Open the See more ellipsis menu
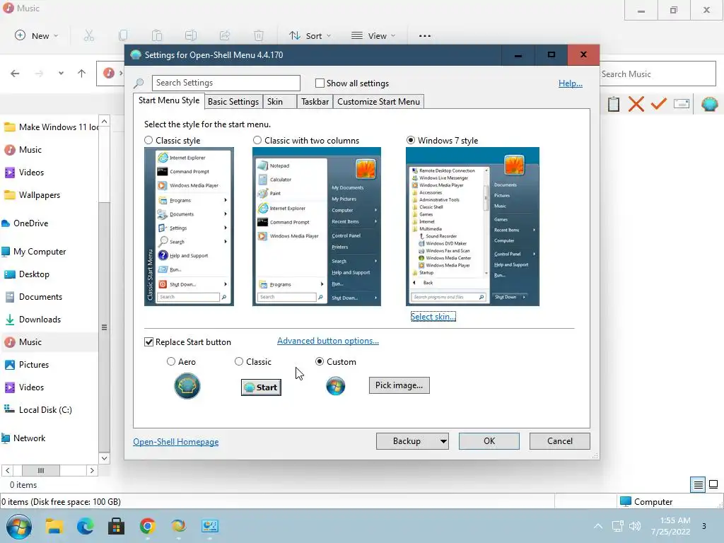Viewport: 724px width, 543px height. point(425,35)
